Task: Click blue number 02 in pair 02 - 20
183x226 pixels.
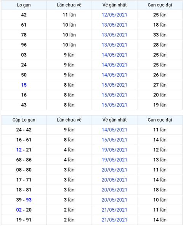Action: 19,210
